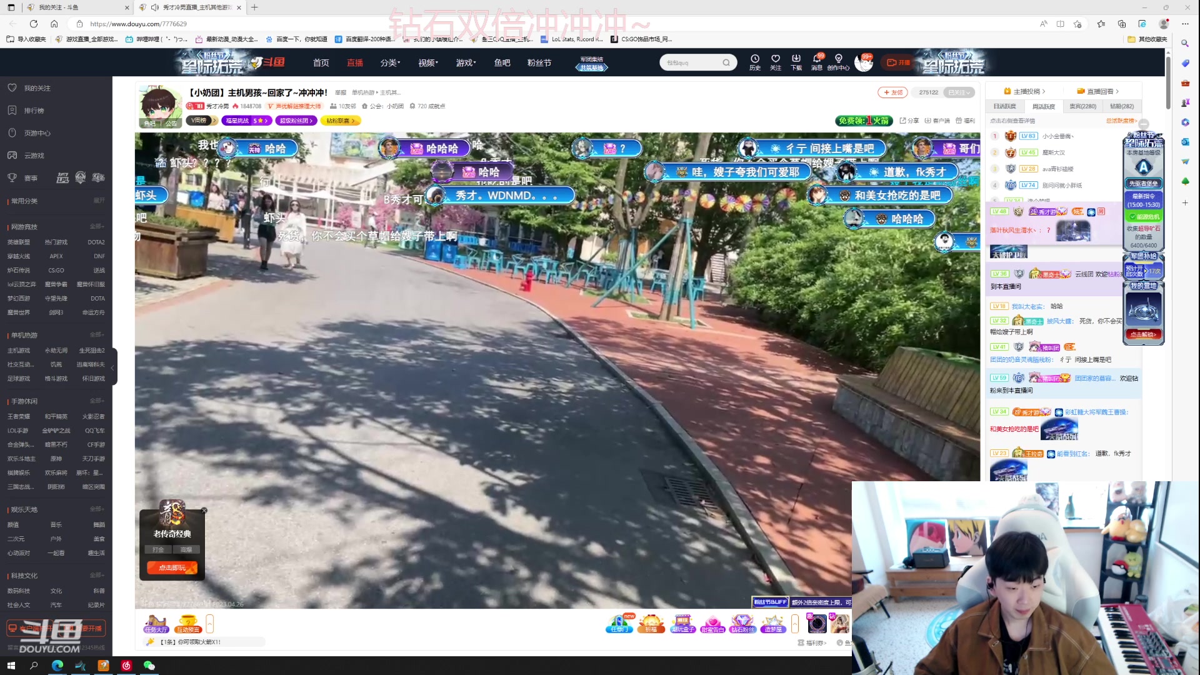Screen dimensions: 1200x675
Task: Click 点击即玩 on the 老传奇经典 ad
Action: tap(171, 567)
